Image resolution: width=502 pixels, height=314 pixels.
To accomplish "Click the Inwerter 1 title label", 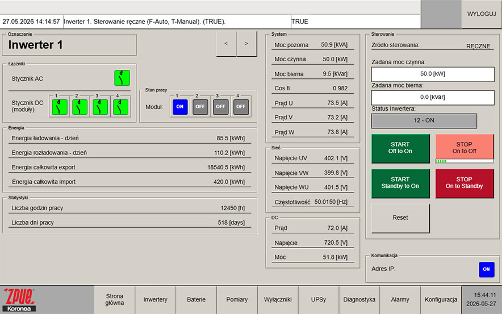I will [36, 45].
